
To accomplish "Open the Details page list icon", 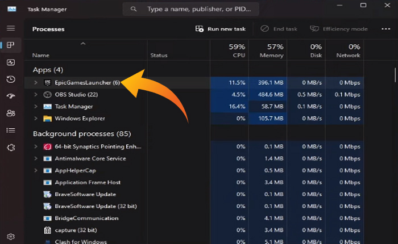I will coord(11,131).
